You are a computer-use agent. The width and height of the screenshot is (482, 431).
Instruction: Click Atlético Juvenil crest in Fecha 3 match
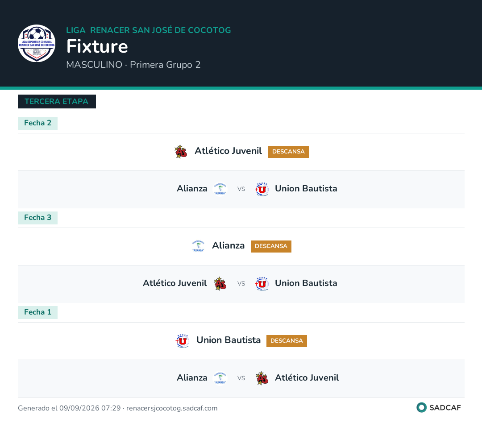220,284
